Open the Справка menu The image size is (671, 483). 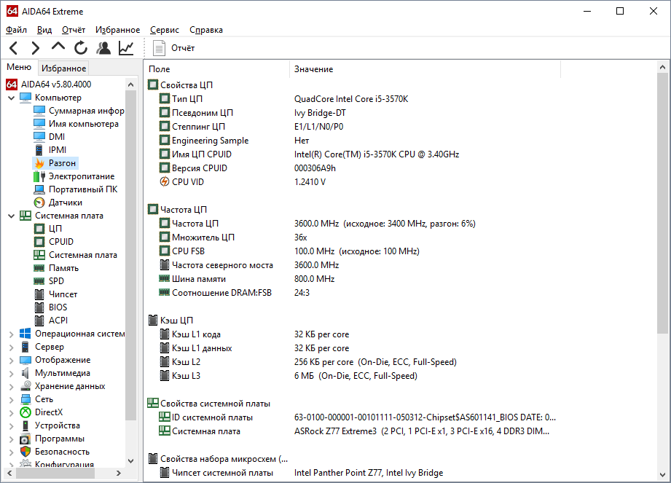206,30
